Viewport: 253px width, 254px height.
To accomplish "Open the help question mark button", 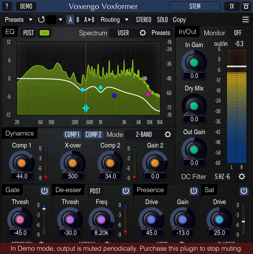I will [7, 6].
